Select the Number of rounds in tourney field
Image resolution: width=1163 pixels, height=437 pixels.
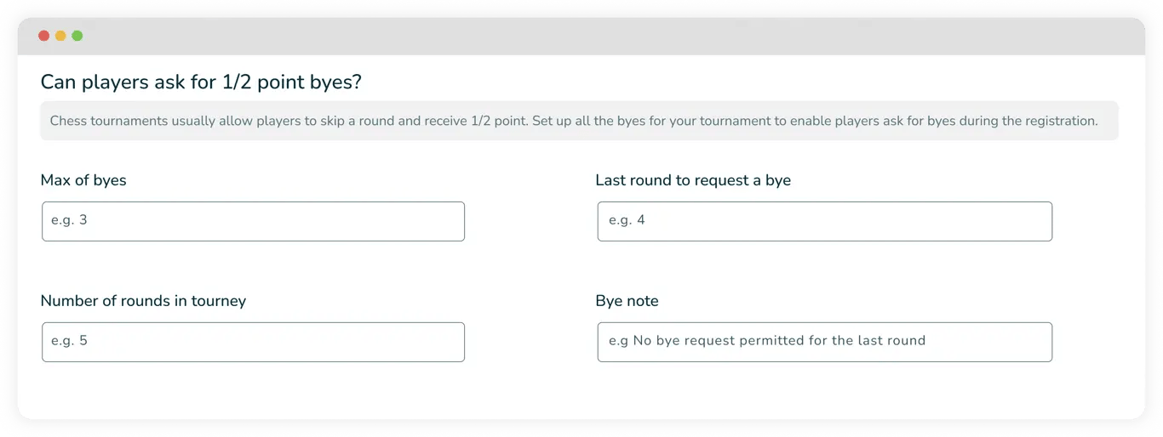click(x=253, y=342)
